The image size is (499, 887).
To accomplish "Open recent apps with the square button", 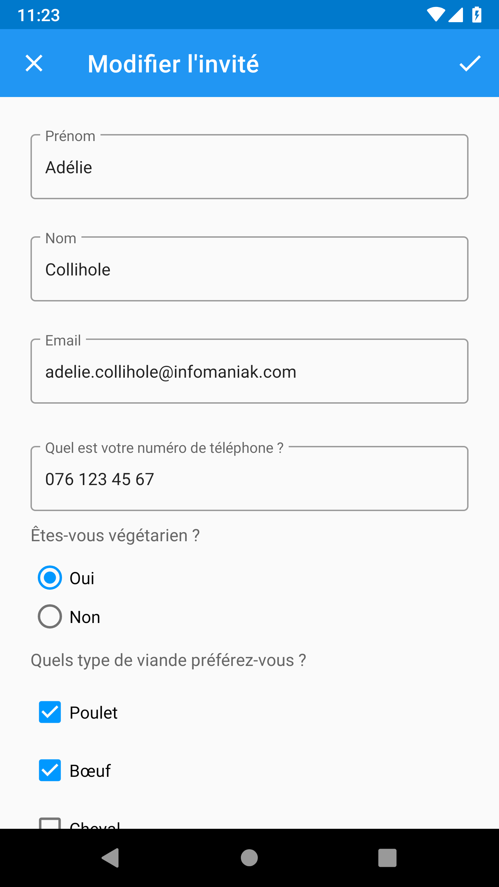I will pyautogui.click(x=387, y=858).
